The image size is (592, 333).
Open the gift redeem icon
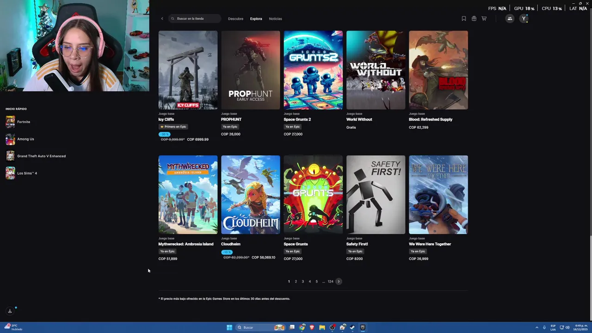(474, 18)
